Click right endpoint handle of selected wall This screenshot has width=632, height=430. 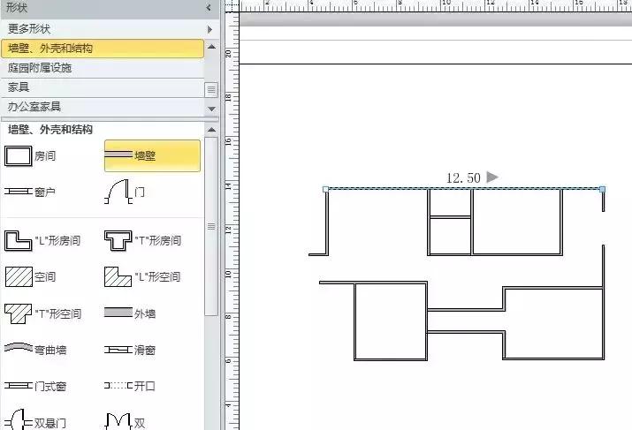[602, 189]
